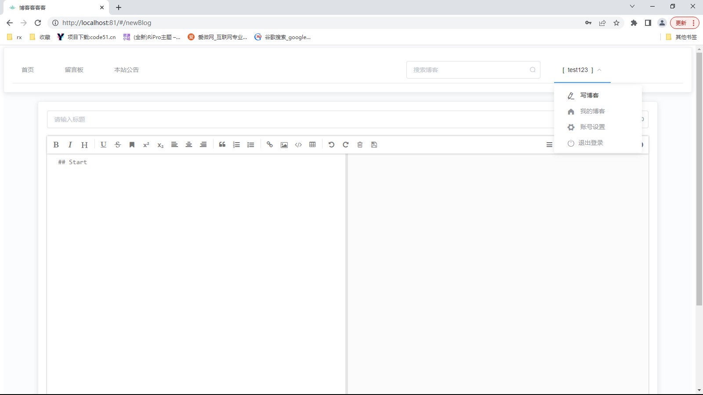Image resolution: width=703 pixels, height=395 pixels.
Task: Align text to the right
Action: pos(203,145)
